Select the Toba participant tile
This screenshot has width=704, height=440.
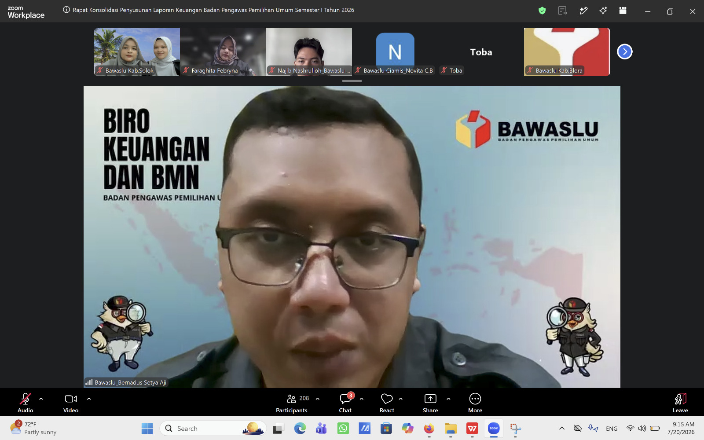[481, 52]
